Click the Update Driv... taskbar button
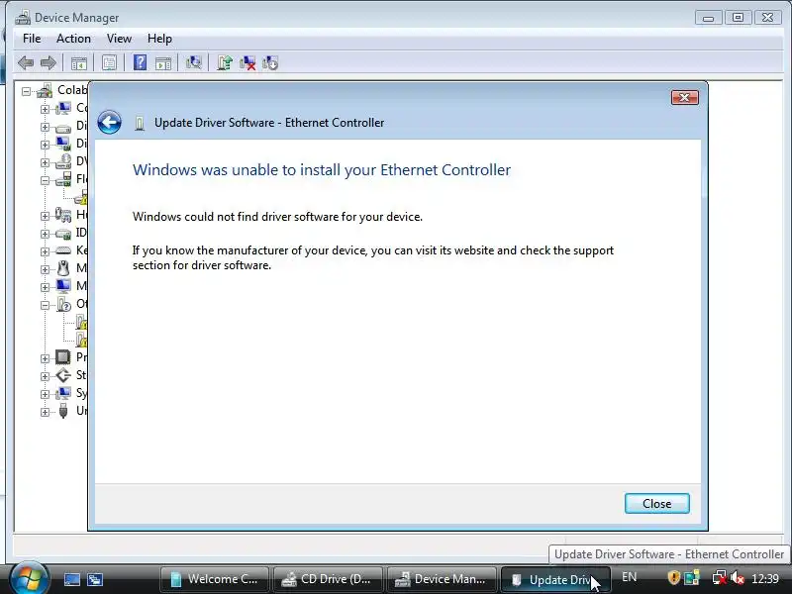Viewport: 792px width, 594px height. click(x=555, y=579)
